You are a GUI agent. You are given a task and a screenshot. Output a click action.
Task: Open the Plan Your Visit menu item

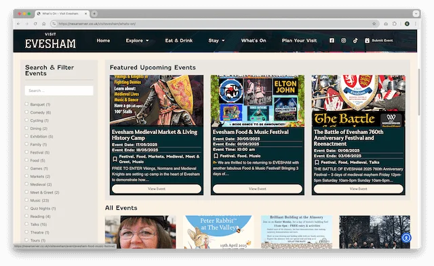[x=299, y=41]
